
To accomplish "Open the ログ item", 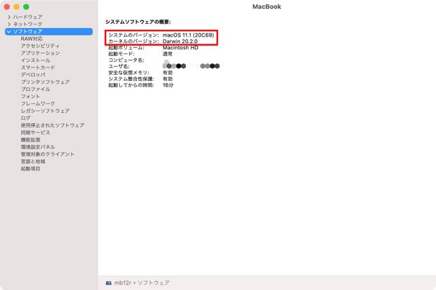I will tap(26, 118).
